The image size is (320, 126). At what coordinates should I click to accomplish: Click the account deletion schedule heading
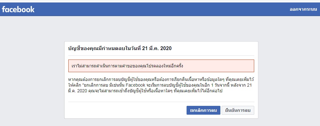tap(120, 49)
